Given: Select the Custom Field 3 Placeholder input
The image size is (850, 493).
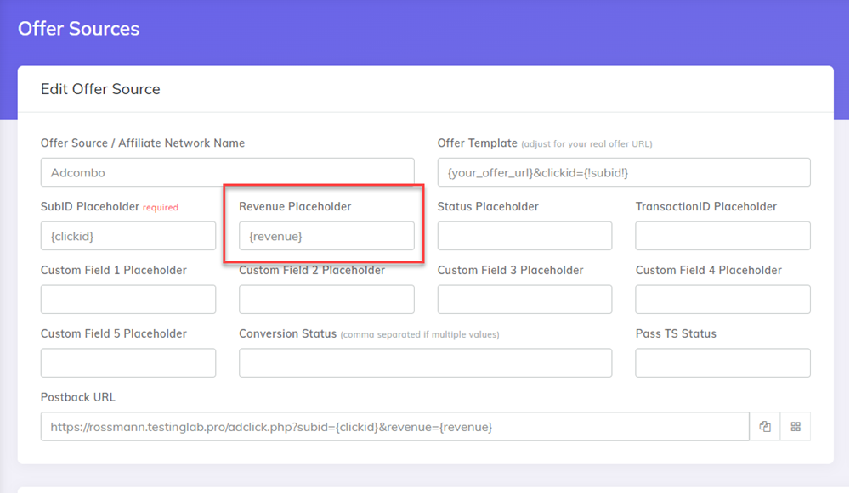Looking at the screenshot, I should pyautogui.click(x=524, y=300).
